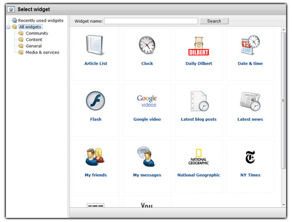The image size is (292, 222).
Task: Open Recently used widgets category
Action: (41, 20)
